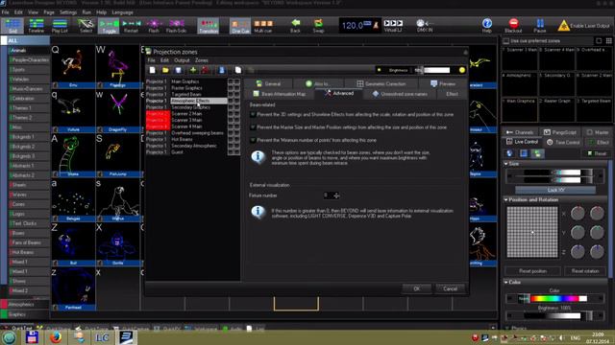Select Atmospheric Effects zone row

186,101
